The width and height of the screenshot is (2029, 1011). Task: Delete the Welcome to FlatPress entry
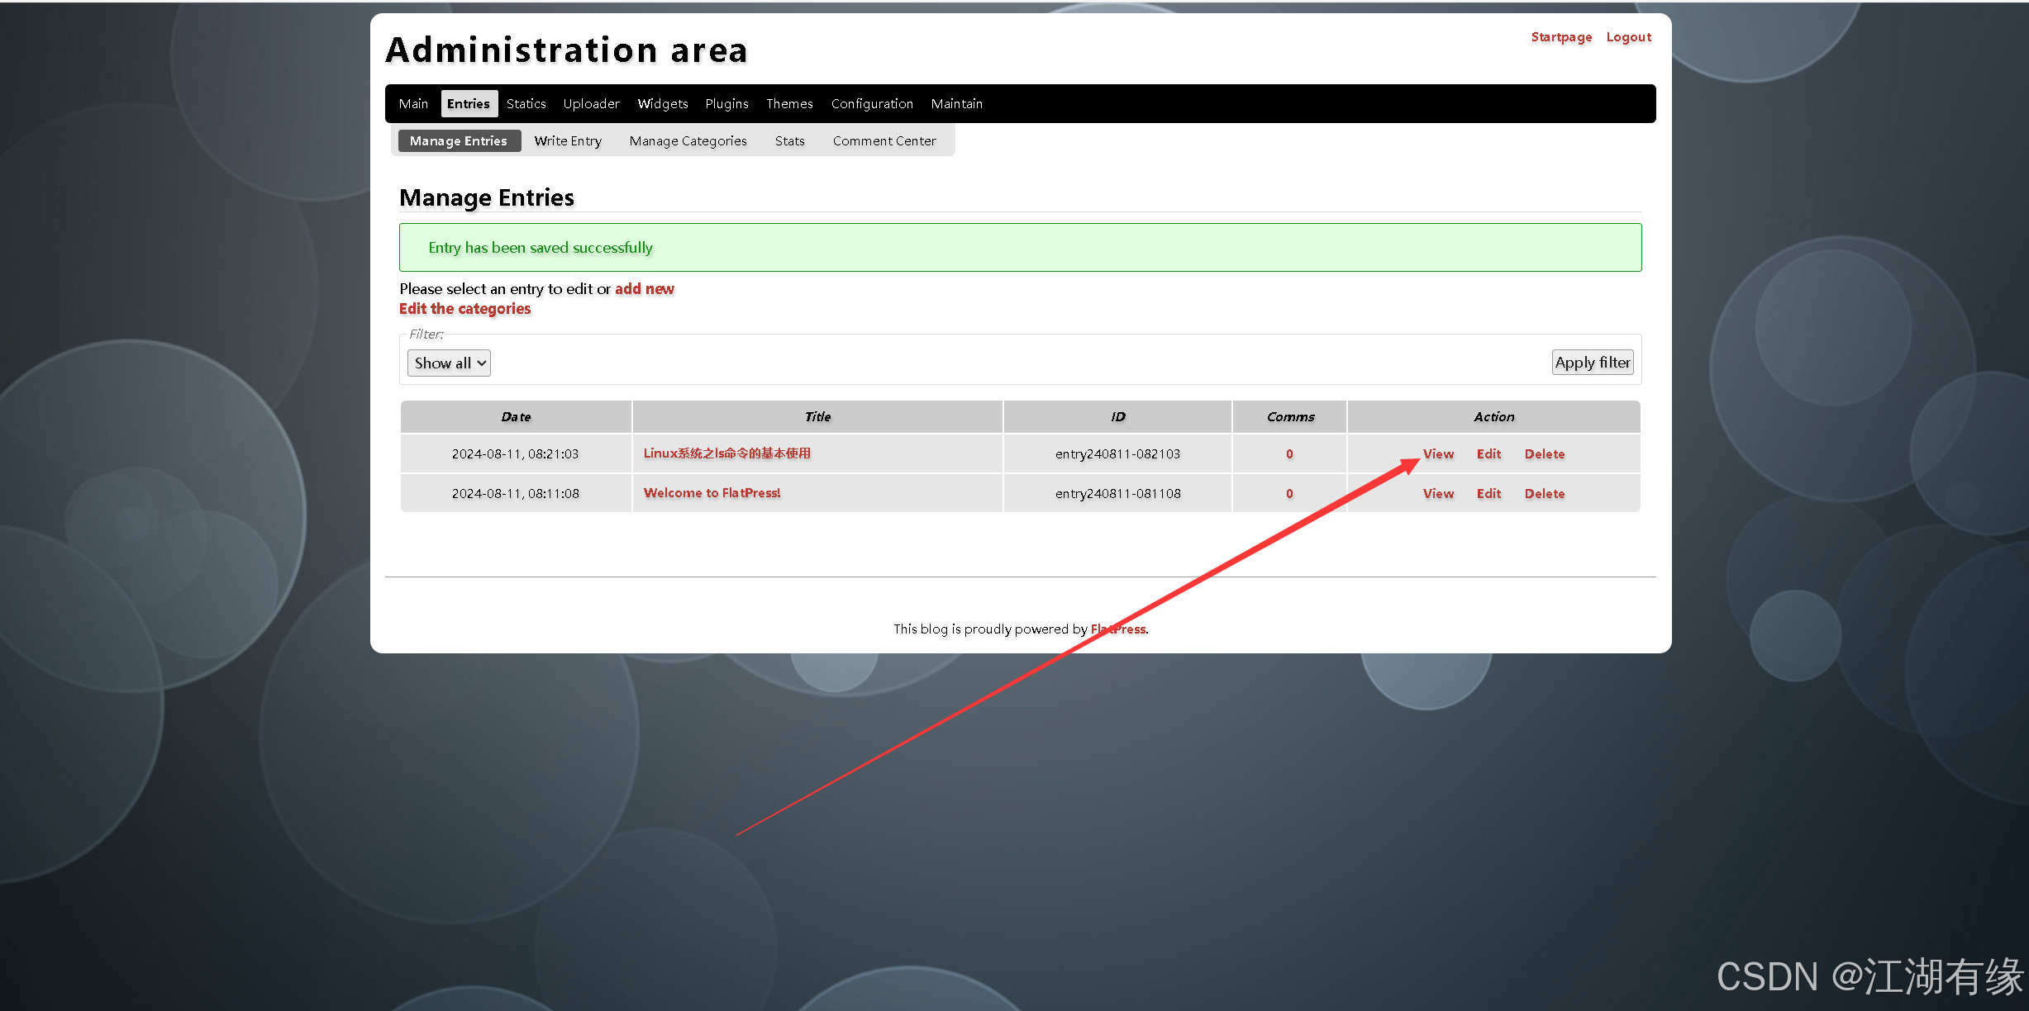coord(1544,494)
